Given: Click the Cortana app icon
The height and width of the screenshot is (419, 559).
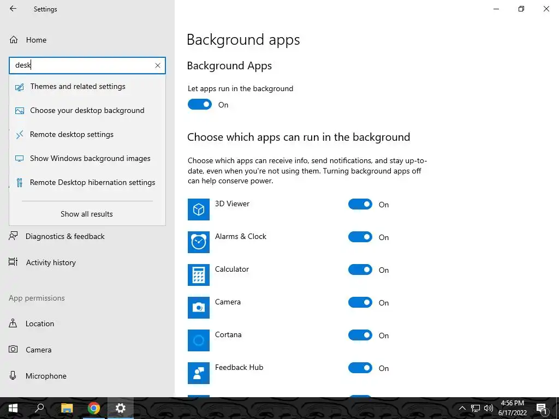Looking at the screenshot, I should (x=199, y=340).
